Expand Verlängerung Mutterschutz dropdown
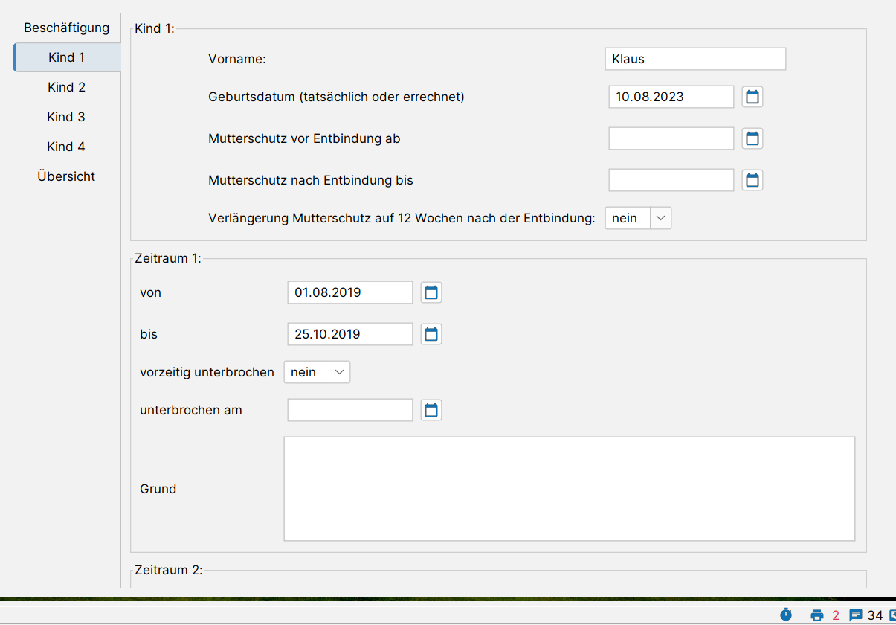This screenshot has width=896, height=625. pos(661,218)
